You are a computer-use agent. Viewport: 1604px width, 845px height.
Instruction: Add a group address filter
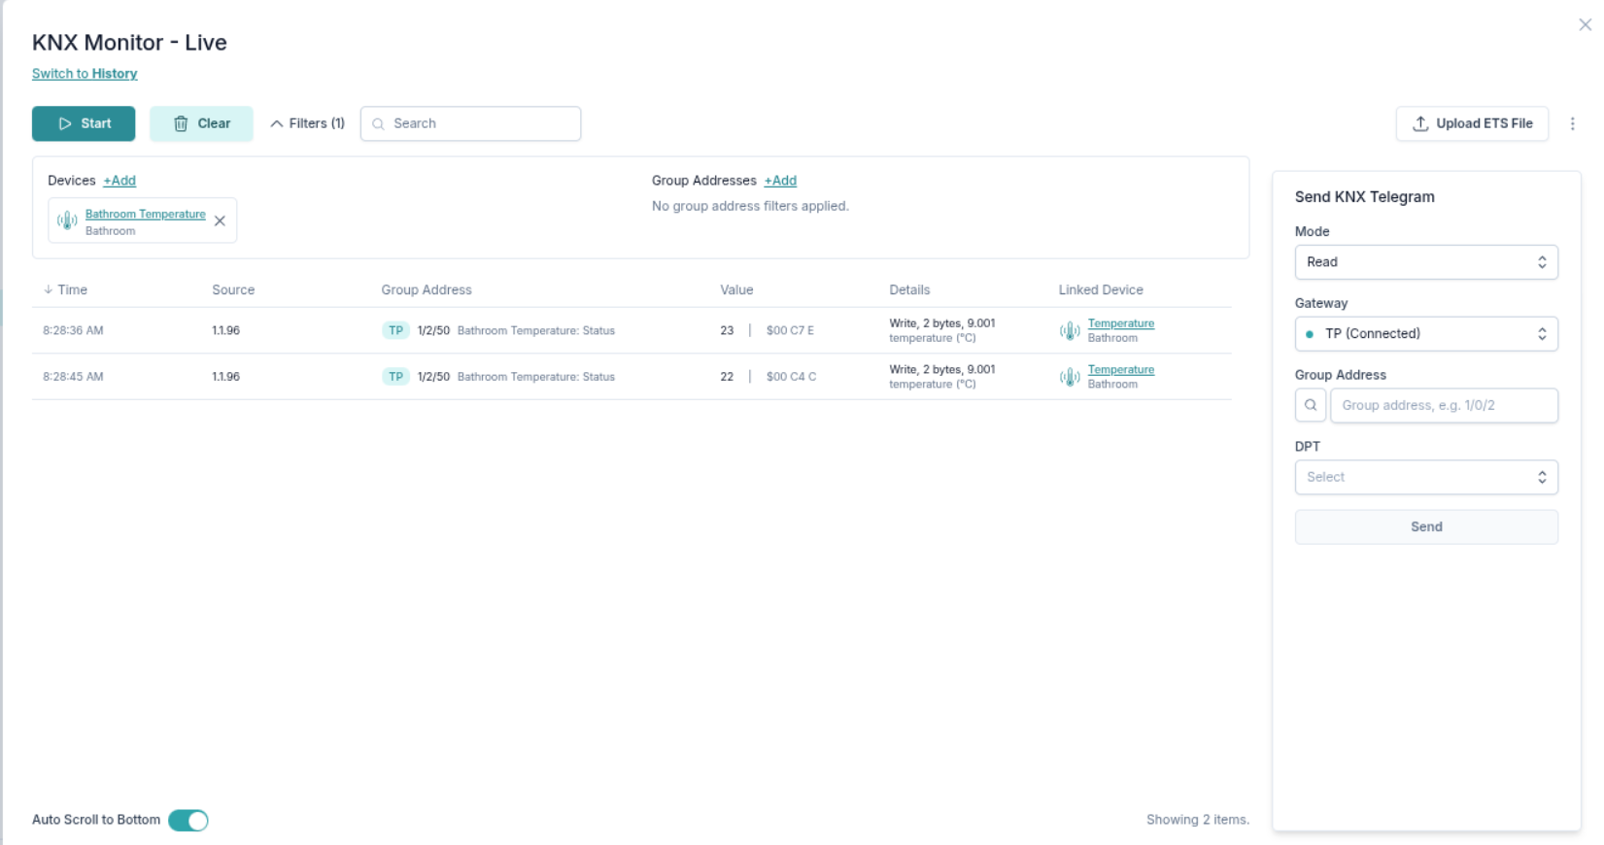pos(780,181)
